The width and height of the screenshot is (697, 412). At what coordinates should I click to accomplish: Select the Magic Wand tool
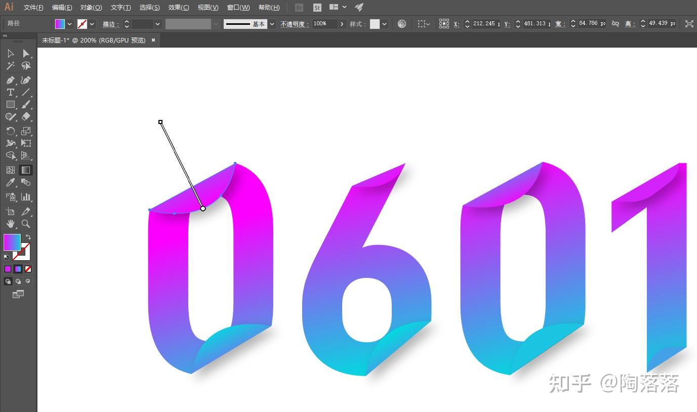10,66
